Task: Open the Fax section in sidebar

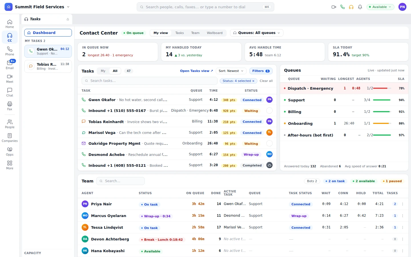Action: tap(10, 106)
